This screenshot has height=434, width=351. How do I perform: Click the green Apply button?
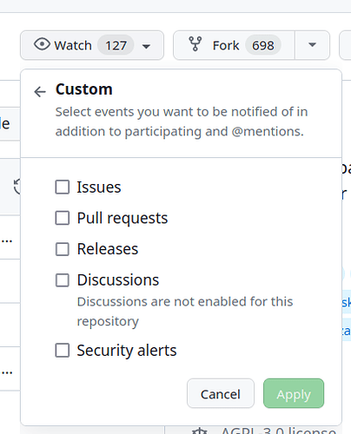point(294,393)
